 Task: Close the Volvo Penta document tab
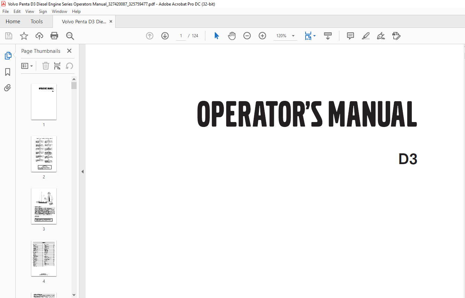(x=111, y=22)
